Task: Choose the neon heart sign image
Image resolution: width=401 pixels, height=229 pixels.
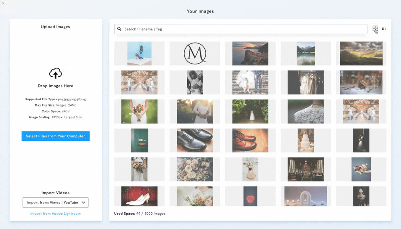Action: pyautogui.click(x=250, y=196)
